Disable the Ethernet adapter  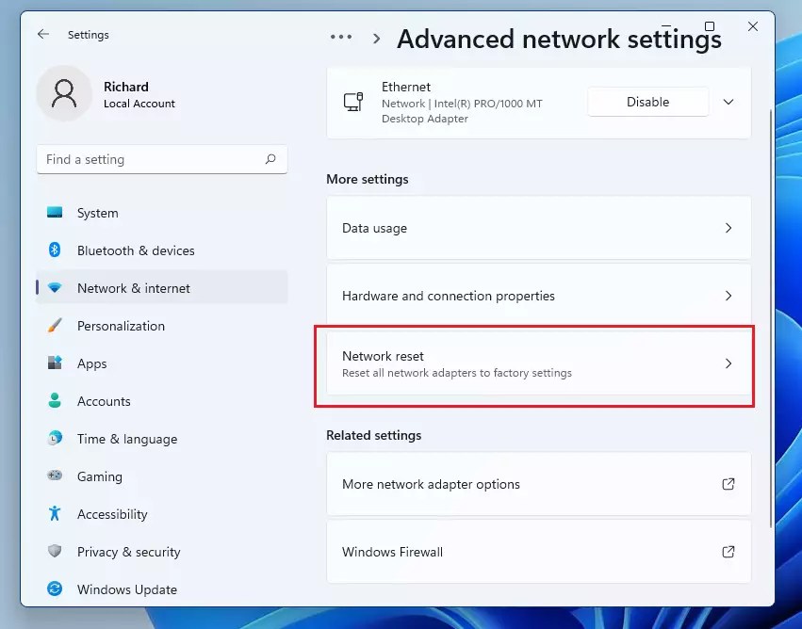click(x=647, y=102)
